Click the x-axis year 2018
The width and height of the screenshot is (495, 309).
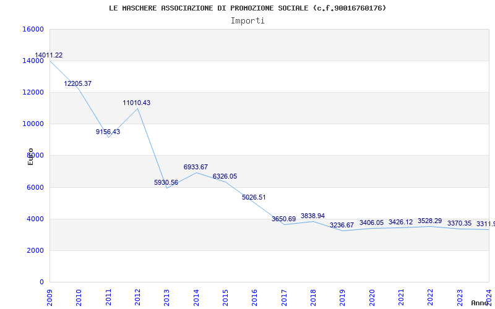tap(313, 297)
